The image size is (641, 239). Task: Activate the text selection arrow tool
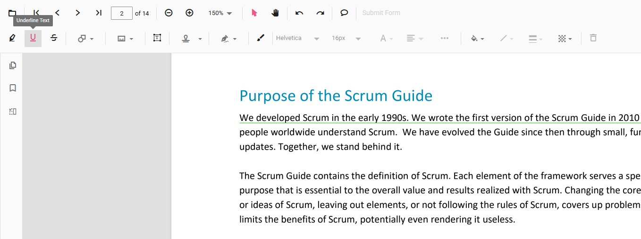pos(254,13)
